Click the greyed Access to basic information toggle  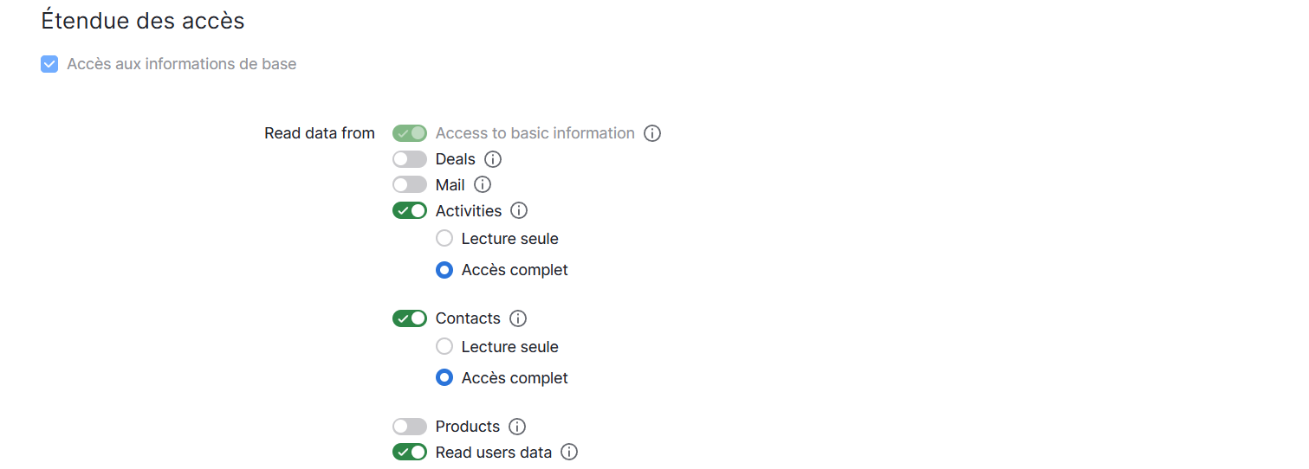(x=410, y=133)
